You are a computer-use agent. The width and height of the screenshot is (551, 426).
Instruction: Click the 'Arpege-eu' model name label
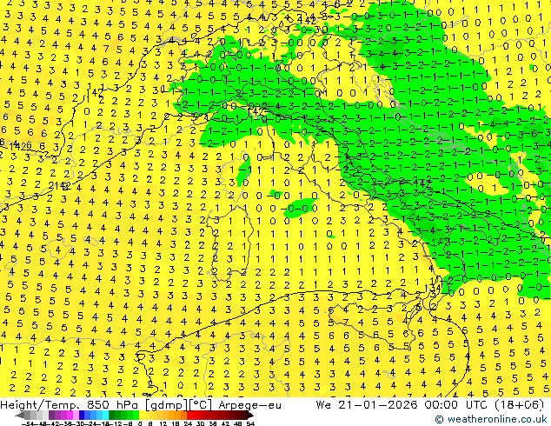[x=249, y=405]
